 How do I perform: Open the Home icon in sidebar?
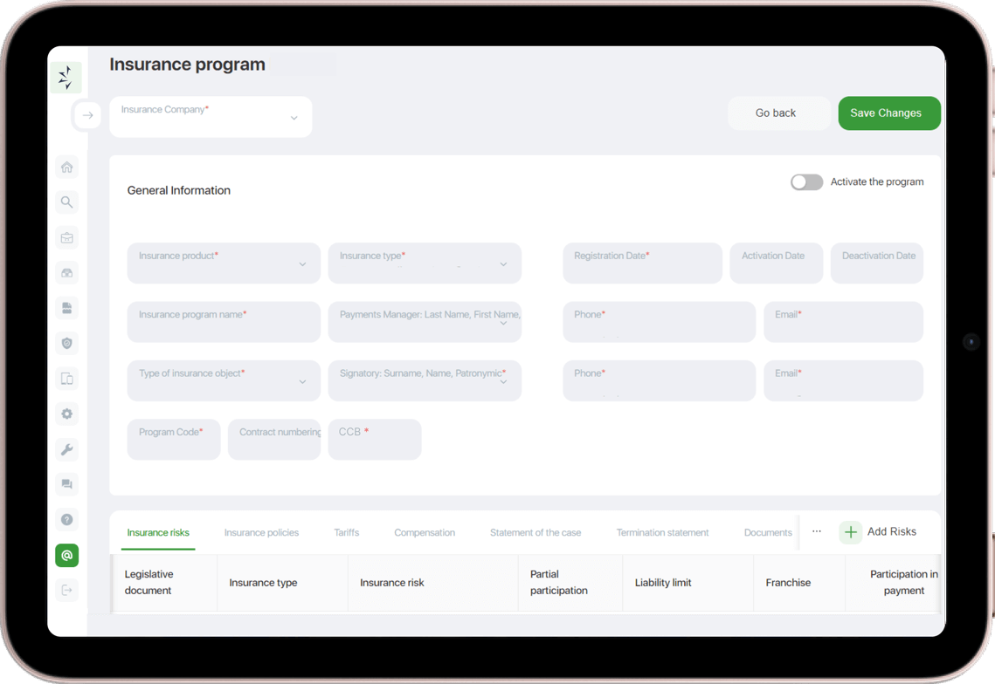pyautogui.click(x=66, y=168)
